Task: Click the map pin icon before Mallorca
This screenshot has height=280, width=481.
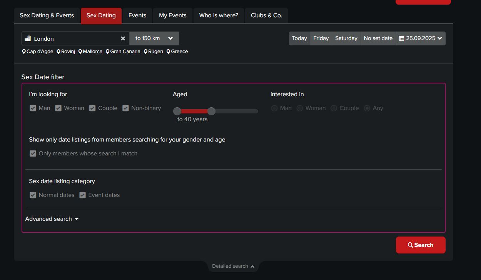Action: click(80, 52)
